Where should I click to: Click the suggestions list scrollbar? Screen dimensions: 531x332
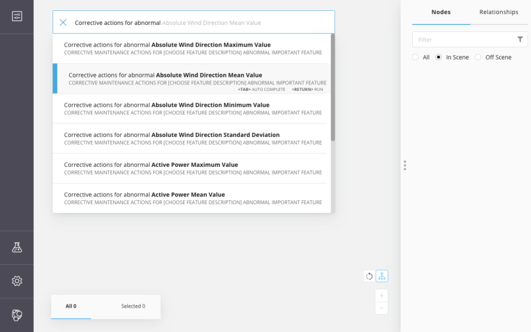coord(333,88)
